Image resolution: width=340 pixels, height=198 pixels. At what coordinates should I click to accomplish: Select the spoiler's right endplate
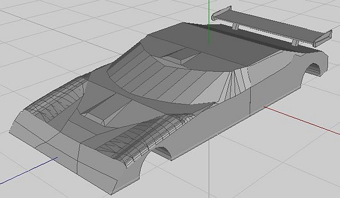[x=322, y=39]
